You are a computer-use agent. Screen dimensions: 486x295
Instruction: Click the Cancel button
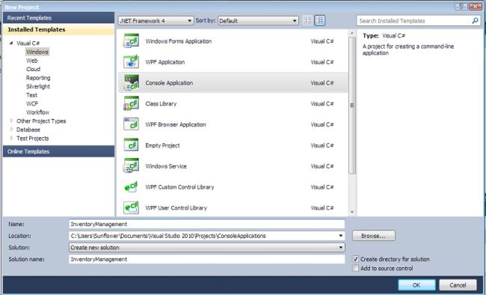pyautogui.click(x=458, y=285)
